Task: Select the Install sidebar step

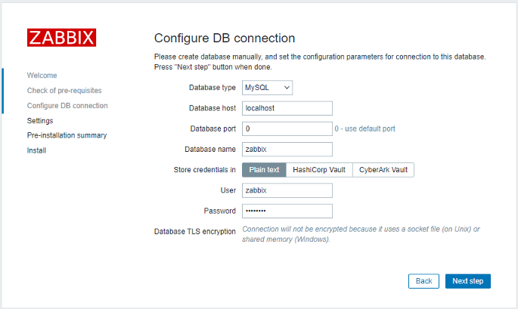Action: (x=36, y=150)
